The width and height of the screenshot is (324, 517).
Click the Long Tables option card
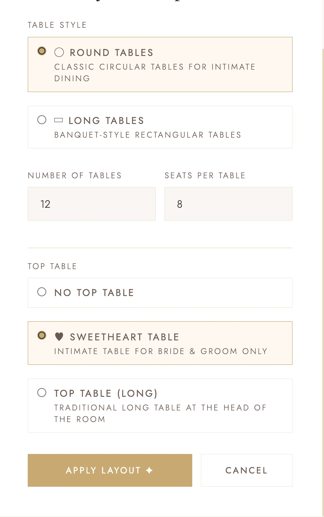click(160, 127)
